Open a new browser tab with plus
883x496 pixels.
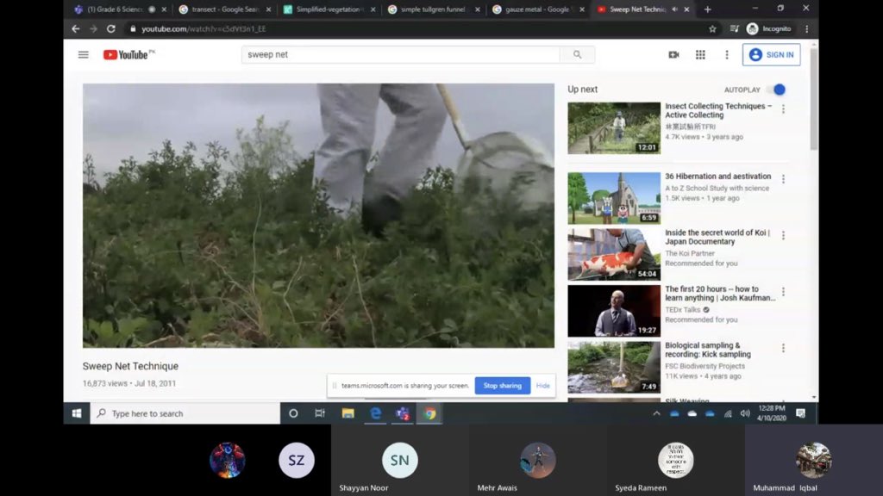click(x=707, y=9)
